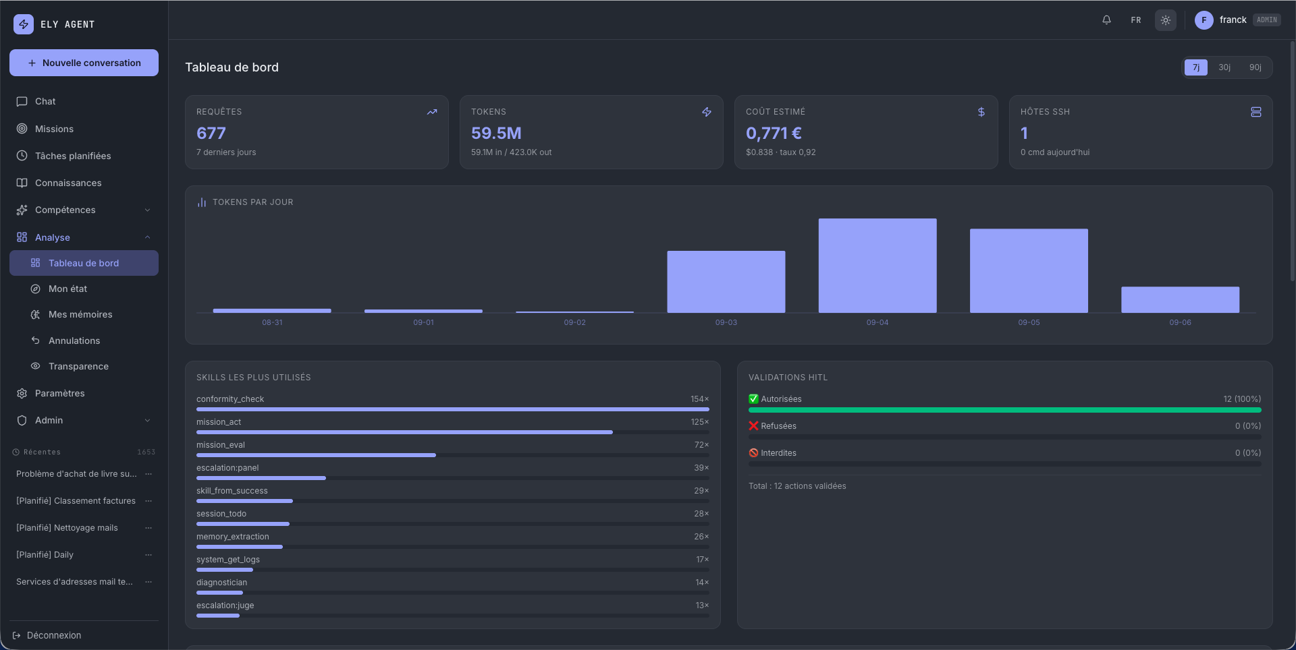Open options for Problème d'achat de livre conversation
This screenshot has width=1296, height=650.
pyautogui.click(x=148, y=474)
